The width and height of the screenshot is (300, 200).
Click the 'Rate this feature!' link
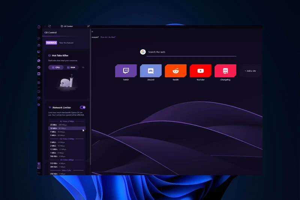pyautogui.click(x=66, y=43)
